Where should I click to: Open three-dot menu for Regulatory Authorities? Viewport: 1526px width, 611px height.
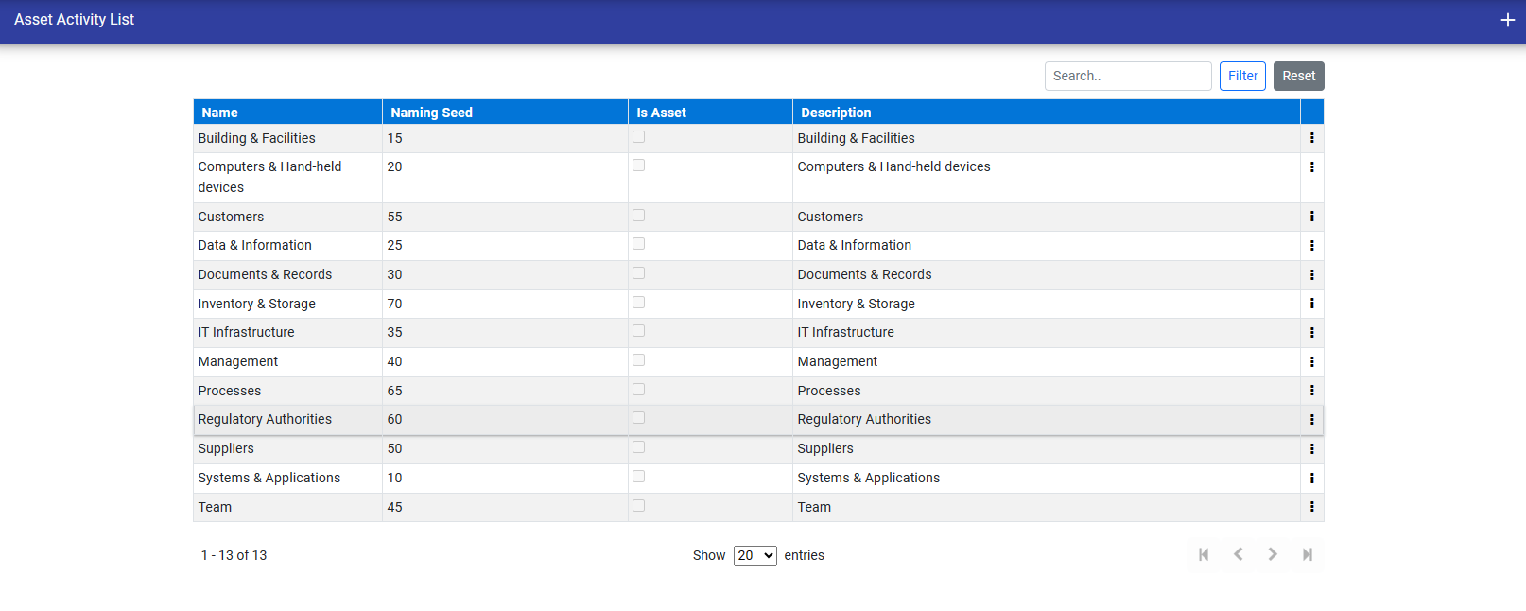[x=1311, y=420]
